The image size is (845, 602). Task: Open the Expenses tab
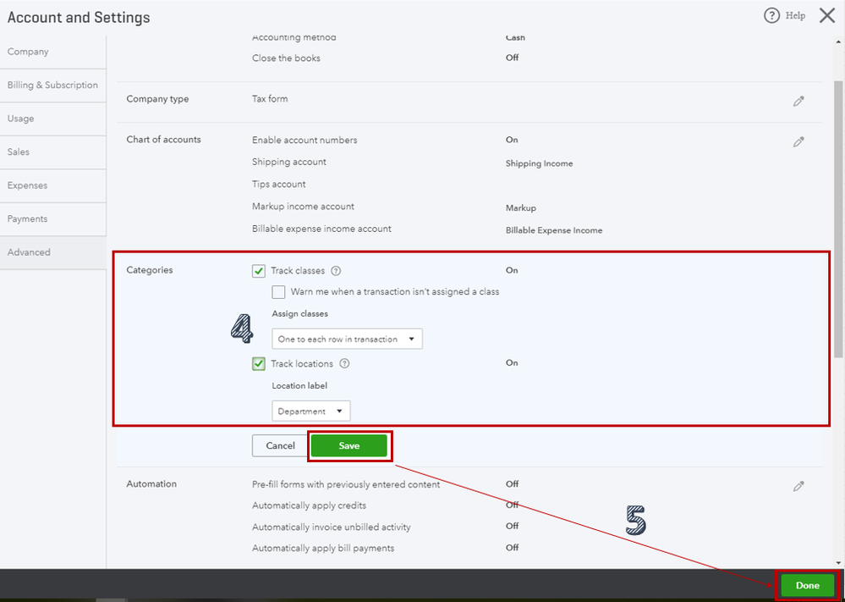[x=53, y=185]
